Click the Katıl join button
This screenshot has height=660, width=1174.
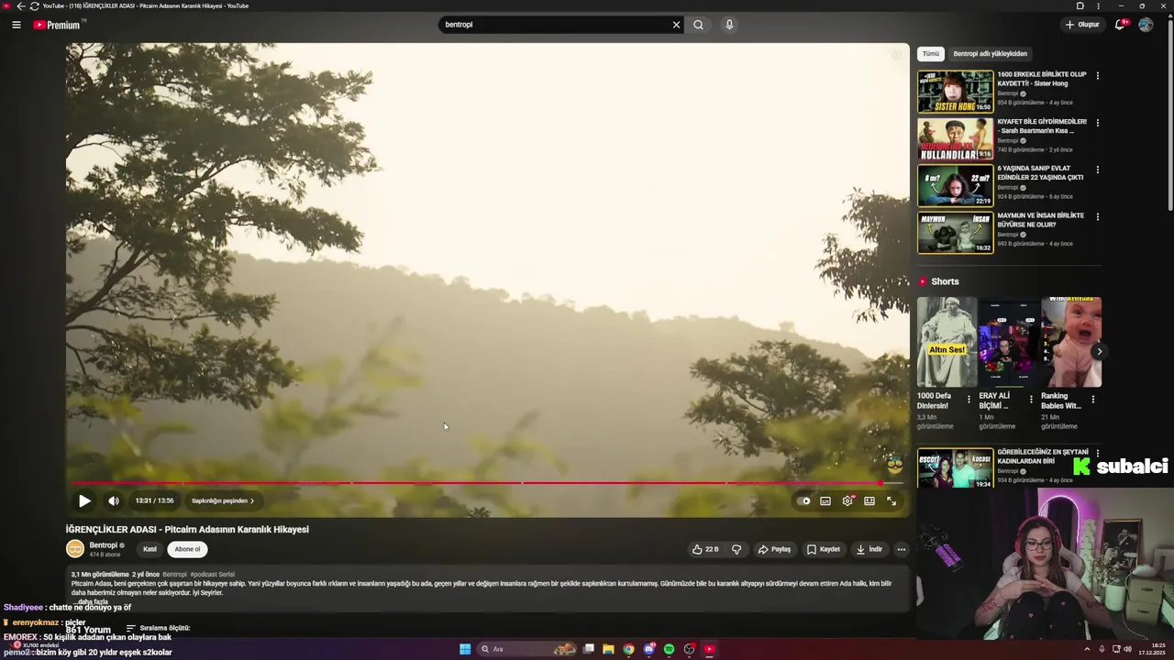(150, 549)
